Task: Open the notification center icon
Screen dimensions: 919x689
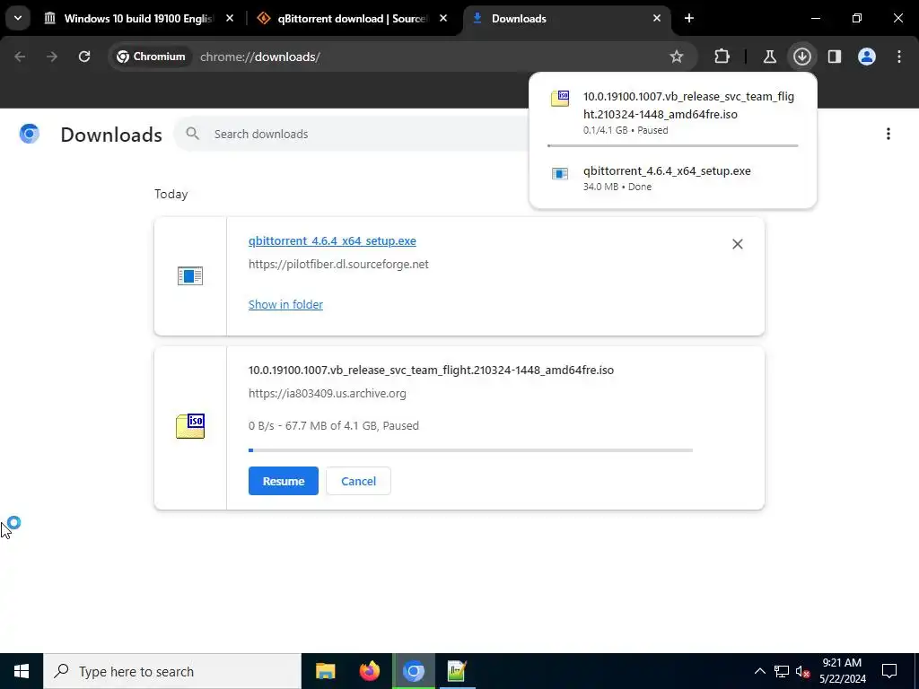Action: pyautogui.click(x=889, y=671)
